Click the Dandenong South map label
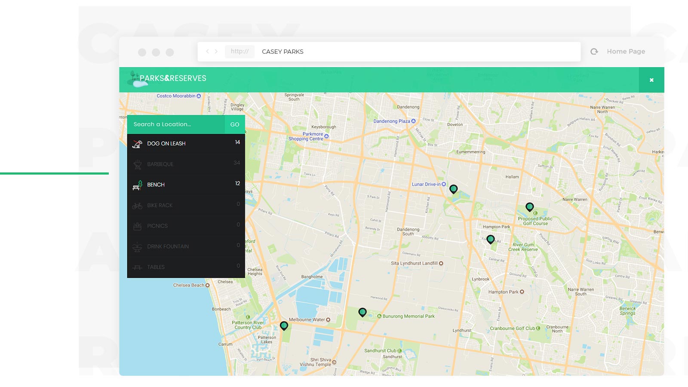Viewport: 688px width, 387px height. click(408, 231)
